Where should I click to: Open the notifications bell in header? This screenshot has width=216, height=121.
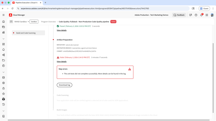pyautogui.click(x=201, y=15)
